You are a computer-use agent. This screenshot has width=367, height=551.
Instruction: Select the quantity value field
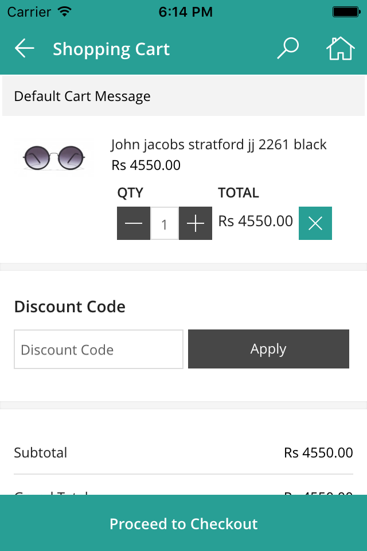point(165,223)
